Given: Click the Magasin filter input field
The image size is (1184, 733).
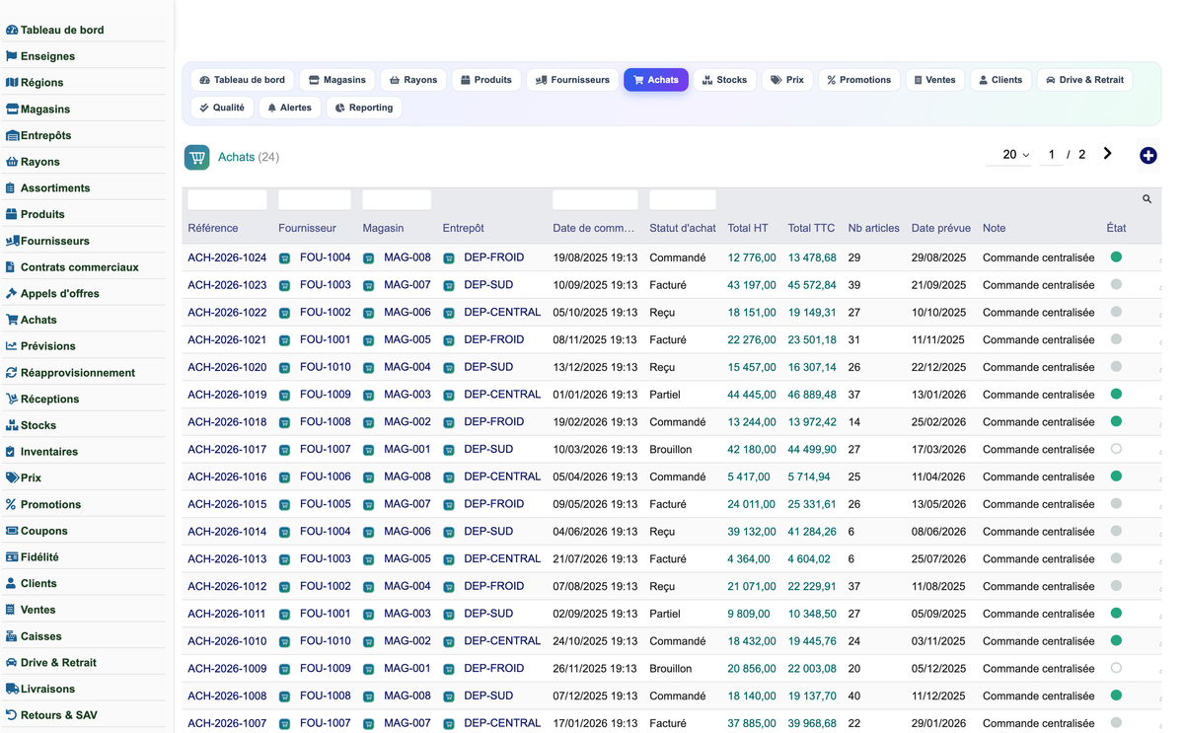Looking at the screenshot, I should tap(397, 199).
